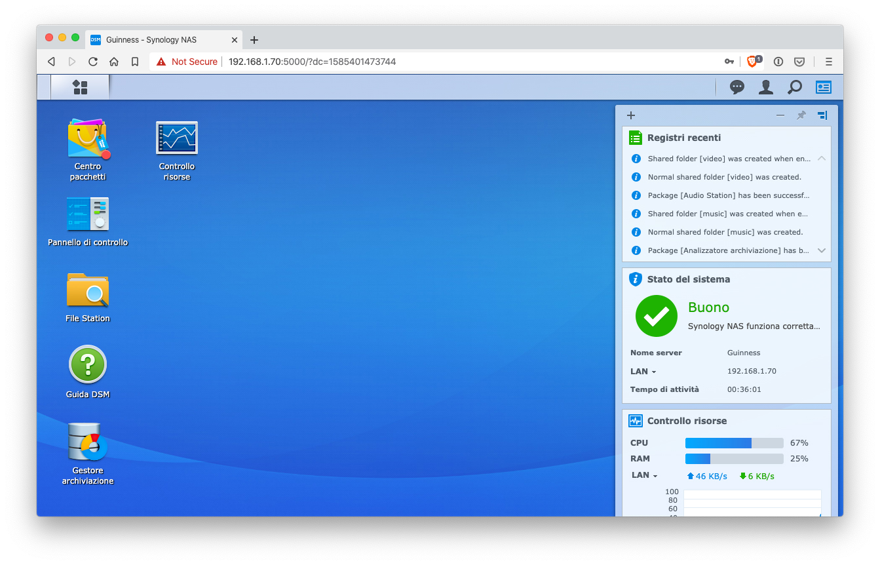Expand the LAN dropdown in Controllo risorse widget
Screen dimensions: 880x565
coord(645,475)
